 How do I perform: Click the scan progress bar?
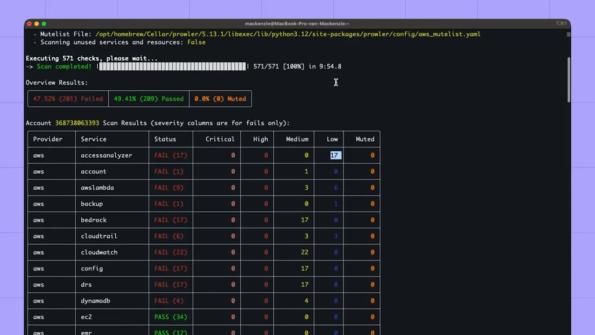click(172, 66)
